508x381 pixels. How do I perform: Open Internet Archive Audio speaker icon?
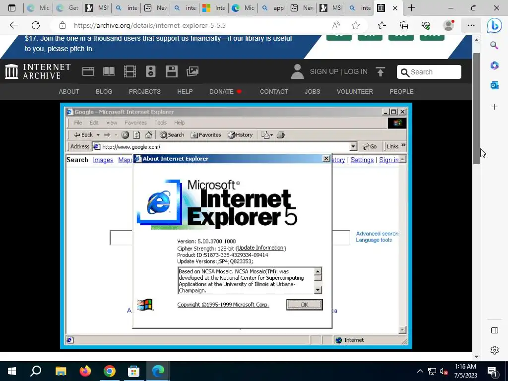pyautogui.click(x=151, y=71)
